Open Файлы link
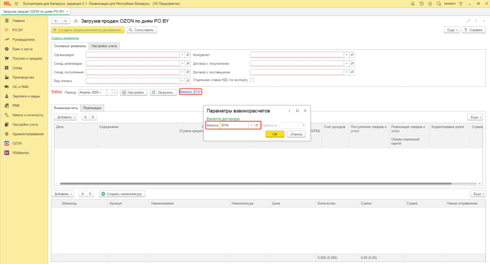 coord(56,91)
